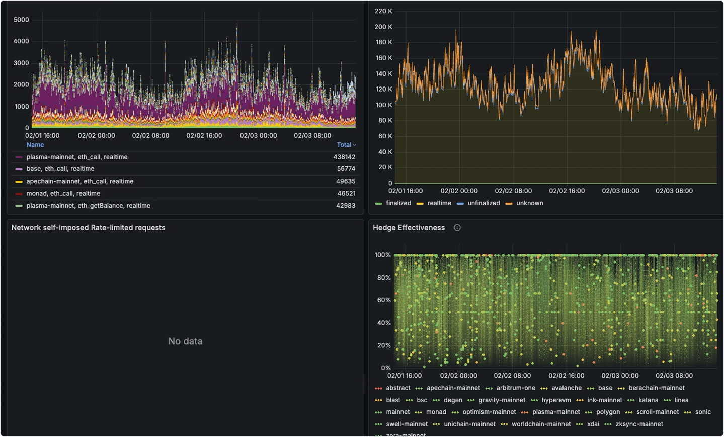
Task: Click the green series icon for plasma-mainnet eth_getBalance
Action: point(18,206)
